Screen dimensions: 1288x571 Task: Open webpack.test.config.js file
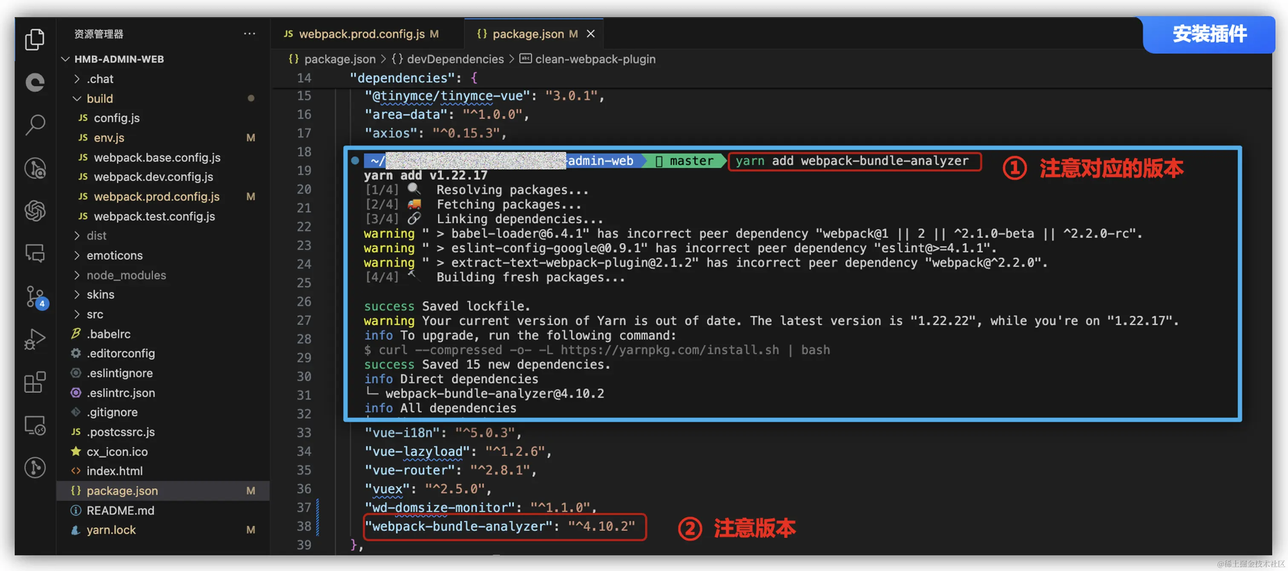pos(154,216)
